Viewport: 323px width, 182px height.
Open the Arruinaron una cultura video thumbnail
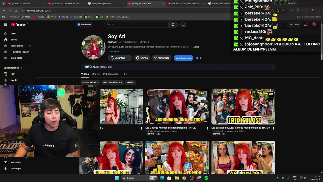[177, 106]
